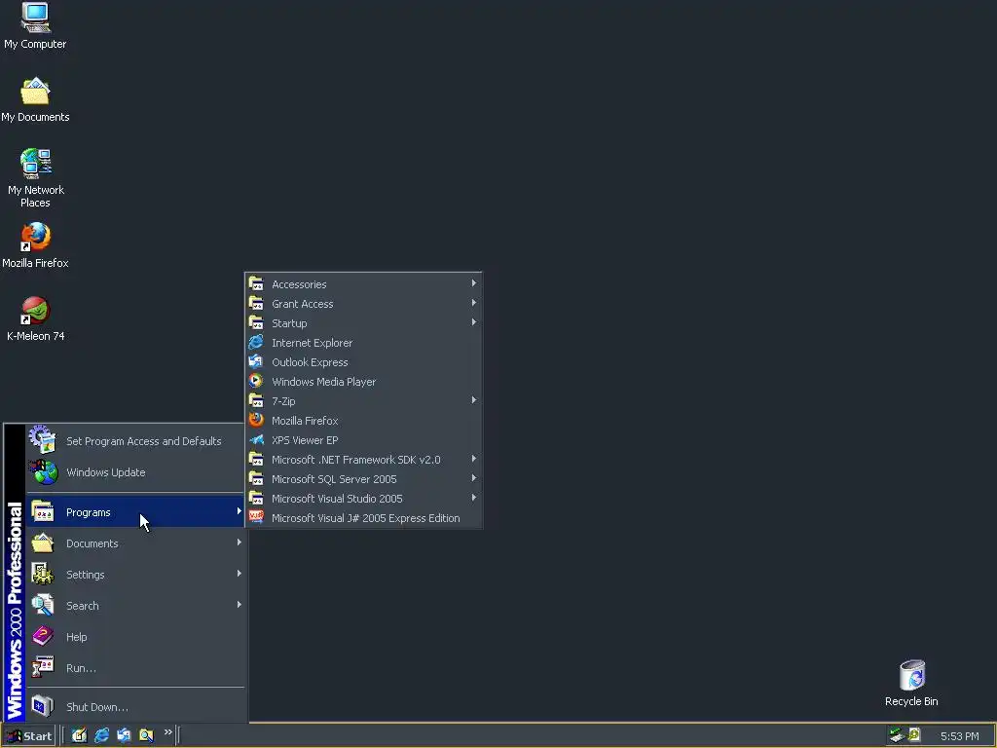
Task: Click Show Desktop in Quick Launch
Action: coord(80,735)
